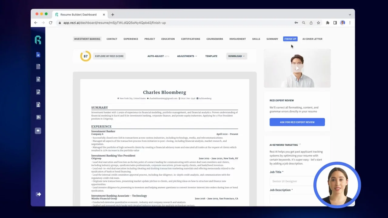Click the site lock icon

tap(60, 23)
